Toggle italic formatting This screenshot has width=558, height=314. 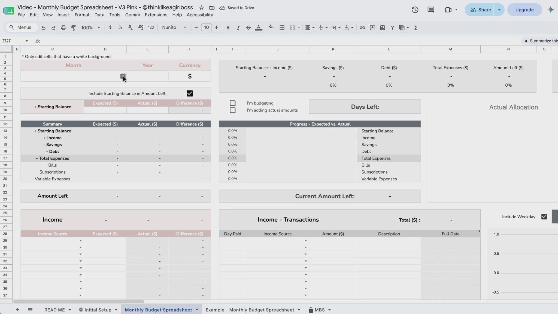click(x=238, y=28)
